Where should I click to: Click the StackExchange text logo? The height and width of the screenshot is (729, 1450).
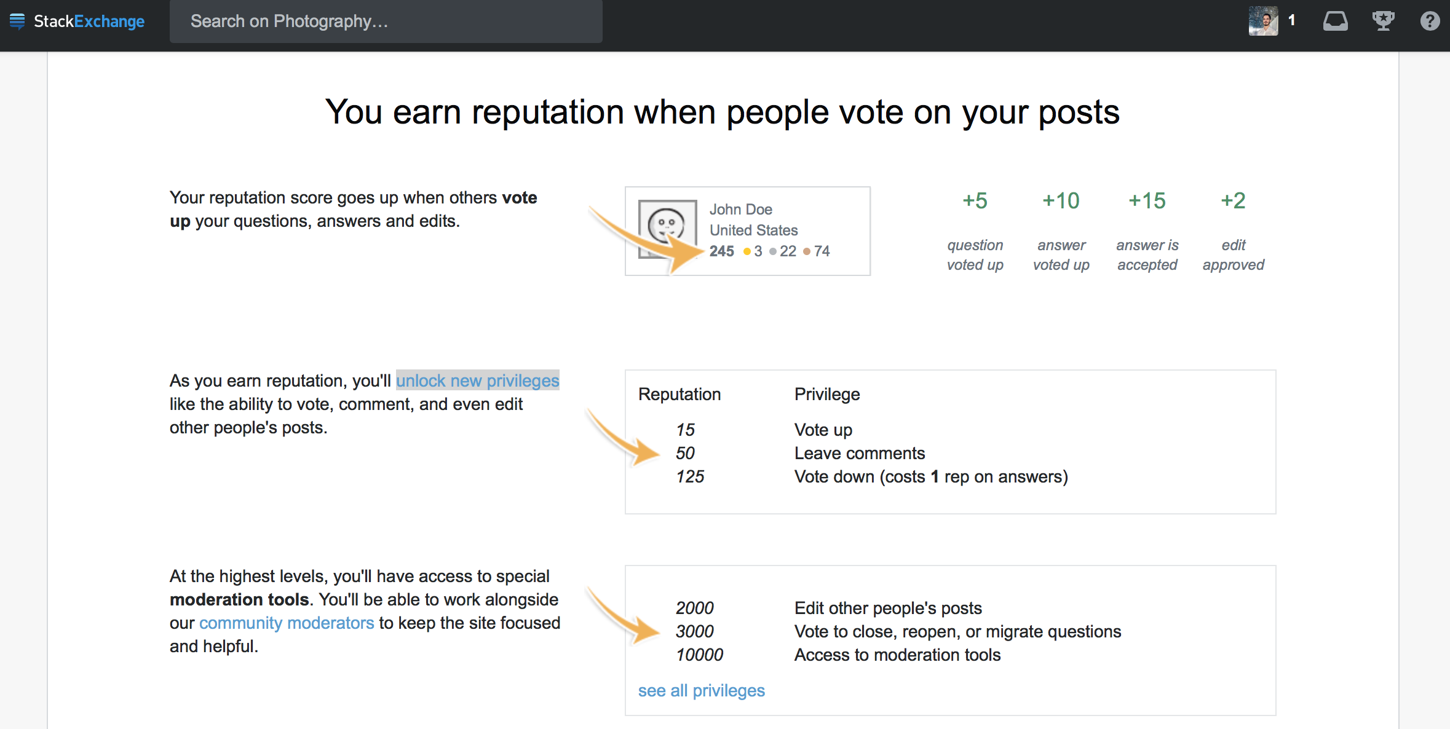(89, 22)
